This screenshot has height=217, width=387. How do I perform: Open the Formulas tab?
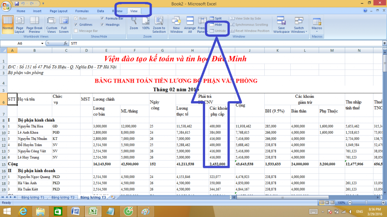[82, 11]
